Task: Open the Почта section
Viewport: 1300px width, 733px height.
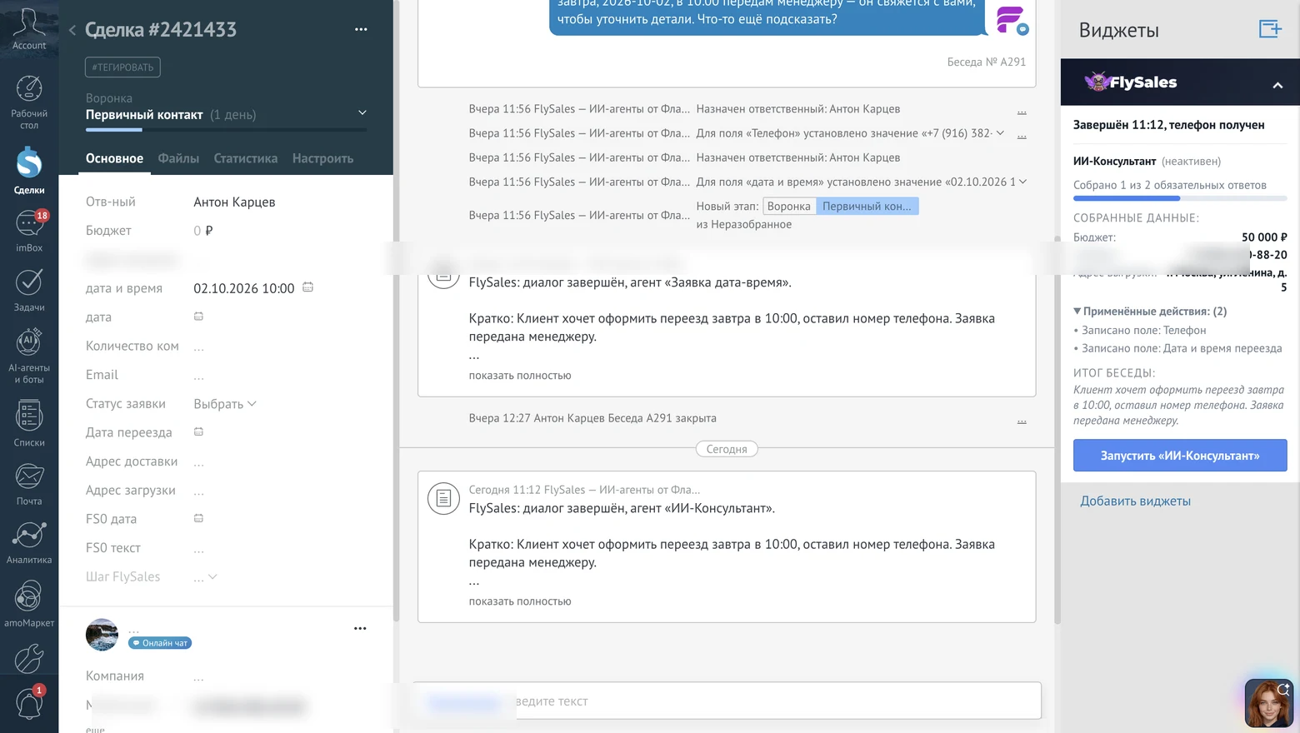Action: point(29,484)
